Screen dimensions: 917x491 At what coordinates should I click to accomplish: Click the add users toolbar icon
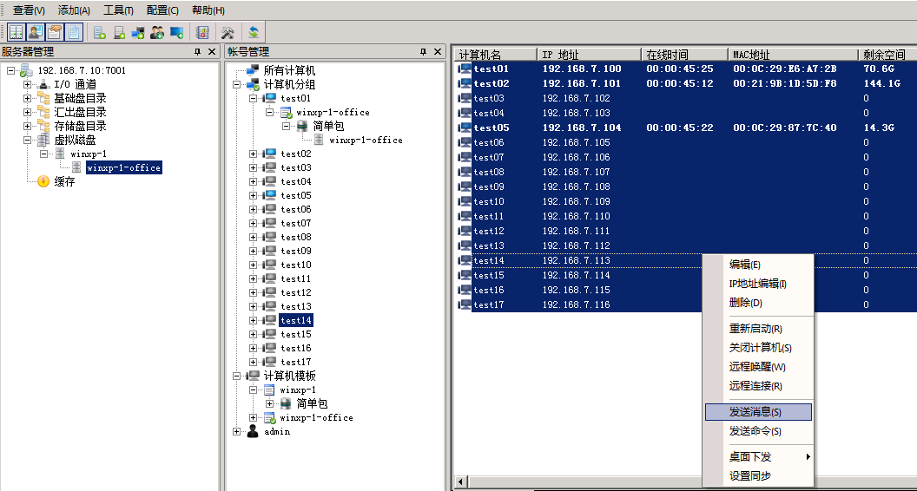tap(157, 33)
